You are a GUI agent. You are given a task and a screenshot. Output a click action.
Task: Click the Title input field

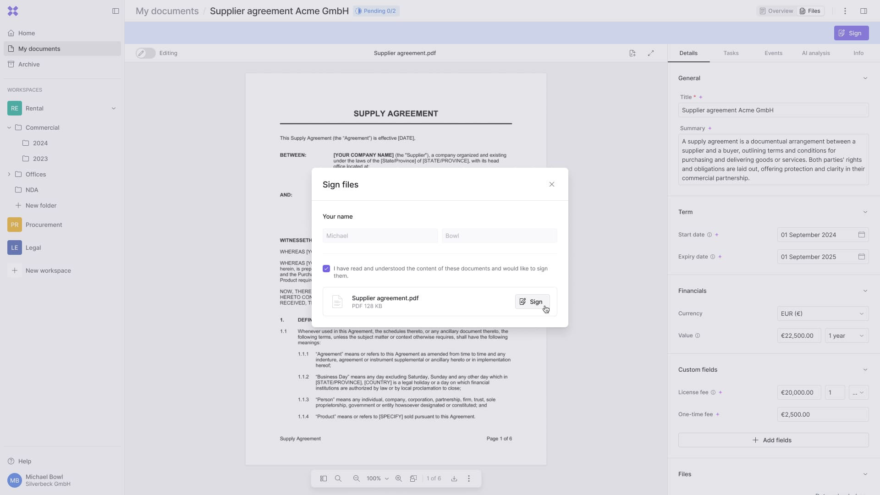tap(773, 110)
